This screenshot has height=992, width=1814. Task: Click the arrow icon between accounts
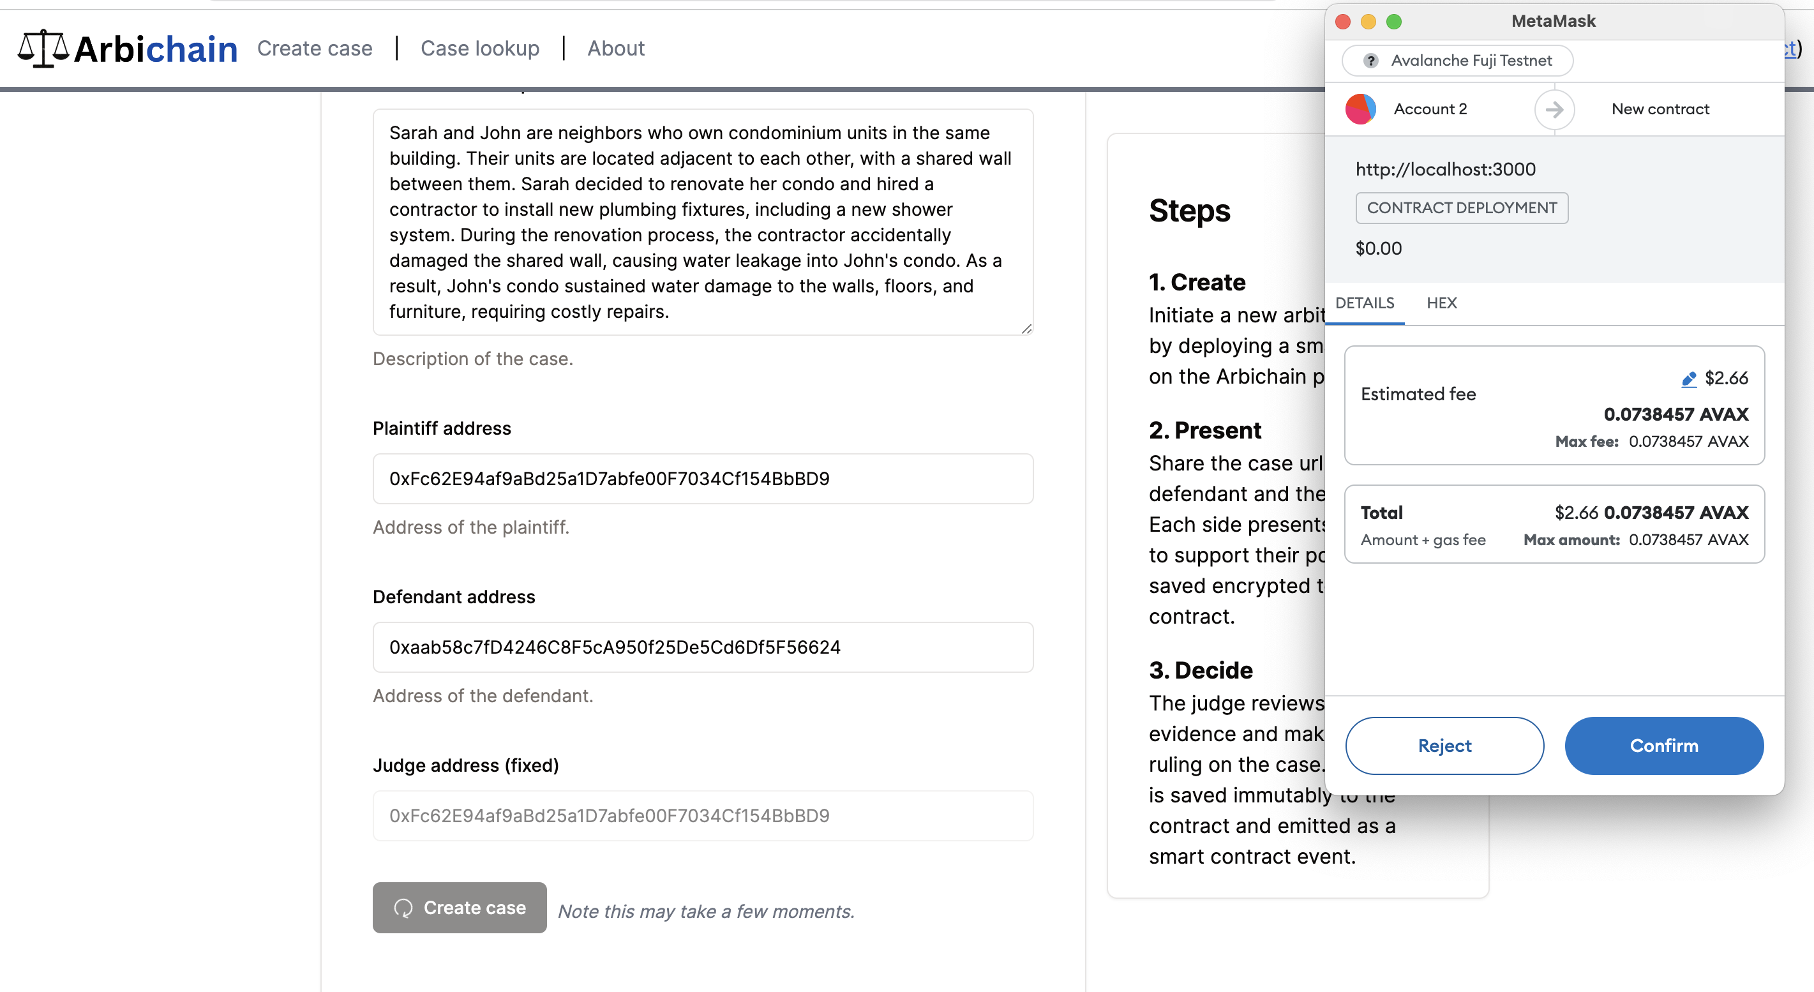pos(1554,109)
